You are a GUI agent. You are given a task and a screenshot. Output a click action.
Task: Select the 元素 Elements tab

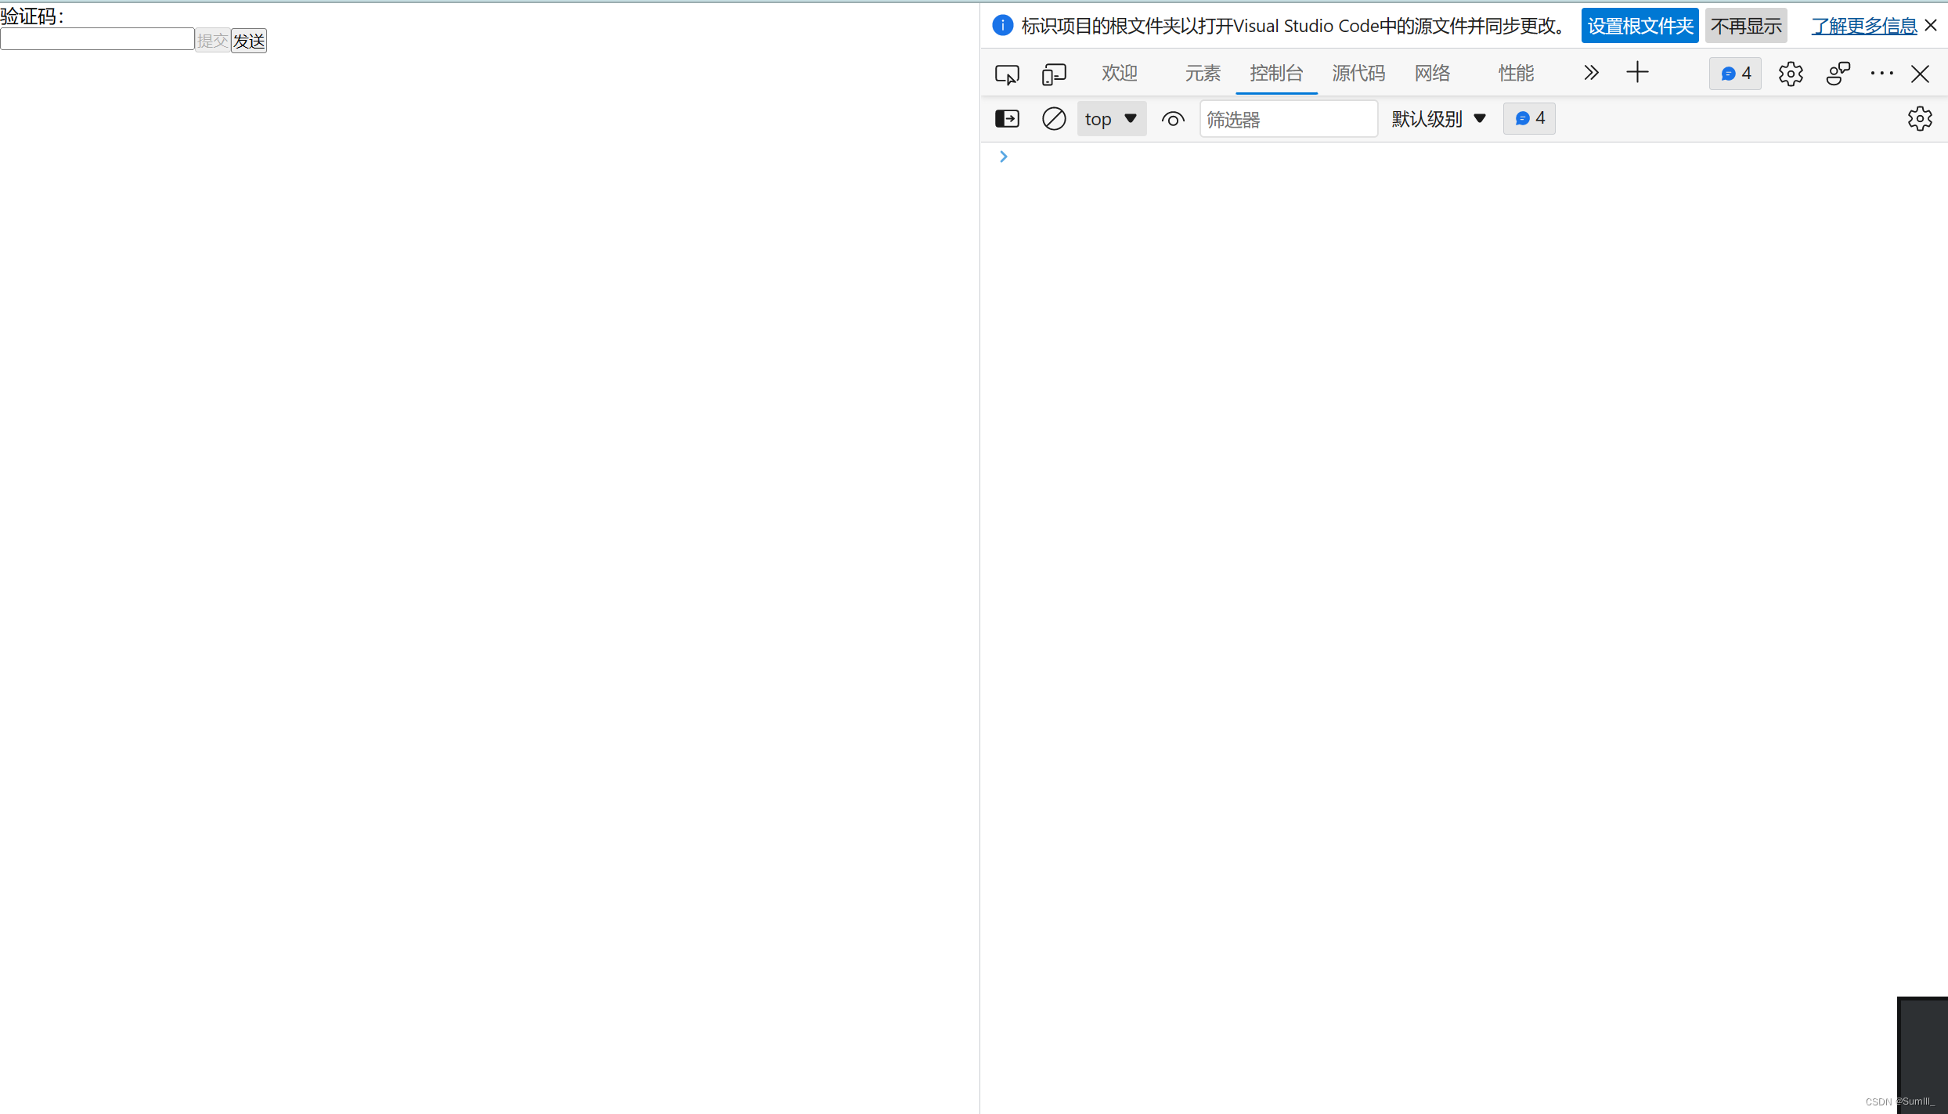tap(1201, 72)
